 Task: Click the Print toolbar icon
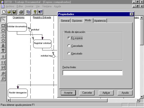tap(21, 12)
